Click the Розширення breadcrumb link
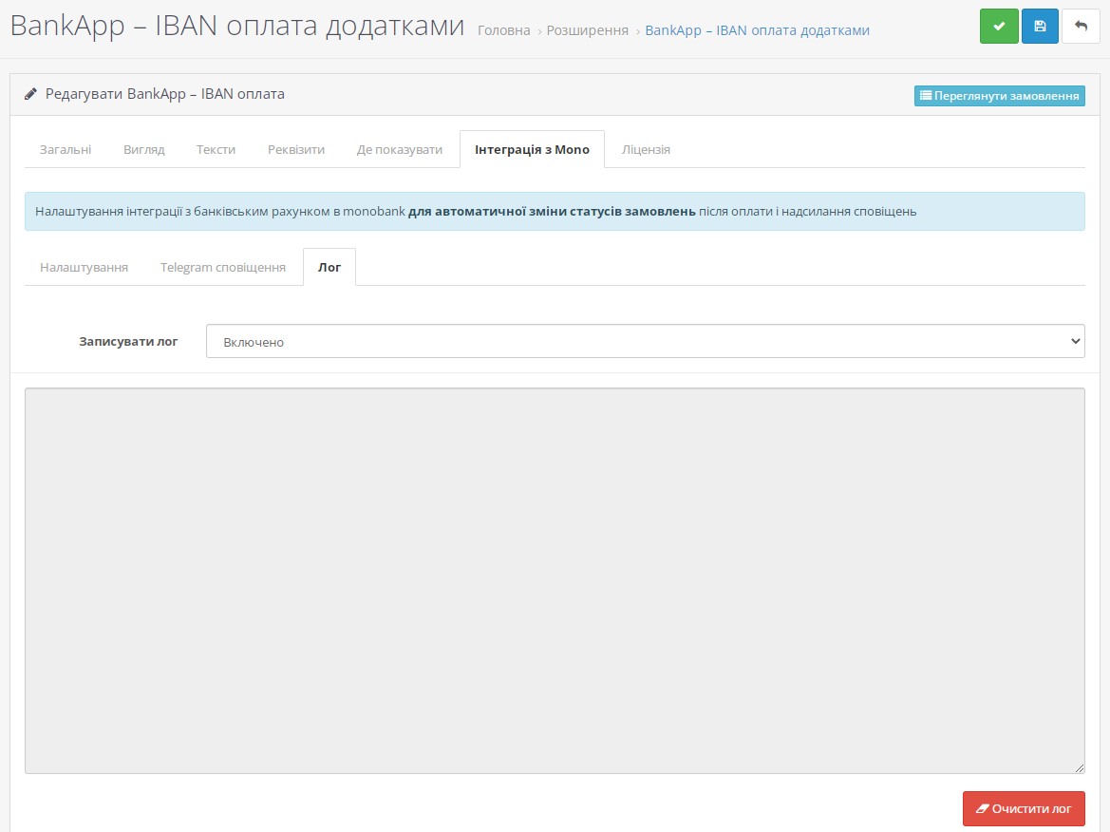Viewport: 1110px width, 832px height. pyautogui.click(x=587, y=30)
